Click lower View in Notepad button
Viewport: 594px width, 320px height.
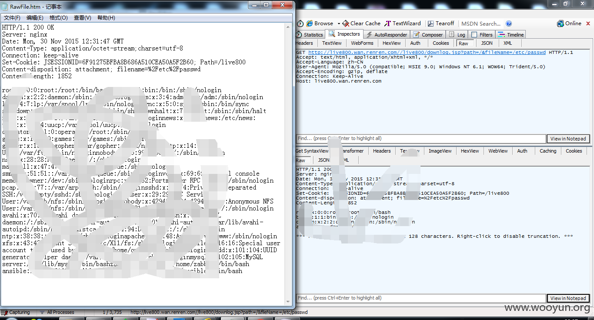tap(568, 298)
